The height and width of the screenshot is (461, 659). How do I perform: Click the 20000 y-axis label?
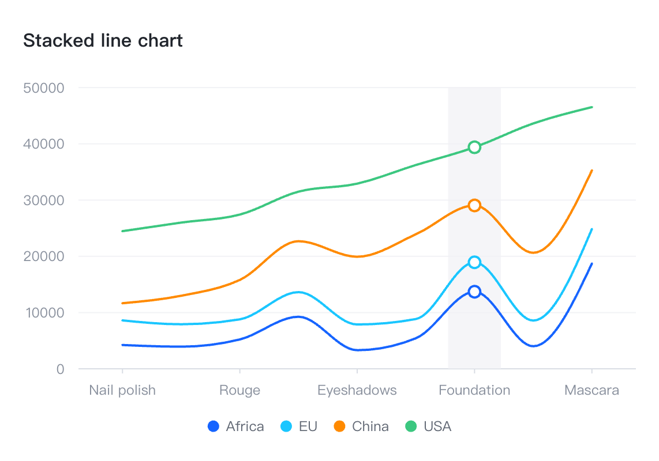43,256
